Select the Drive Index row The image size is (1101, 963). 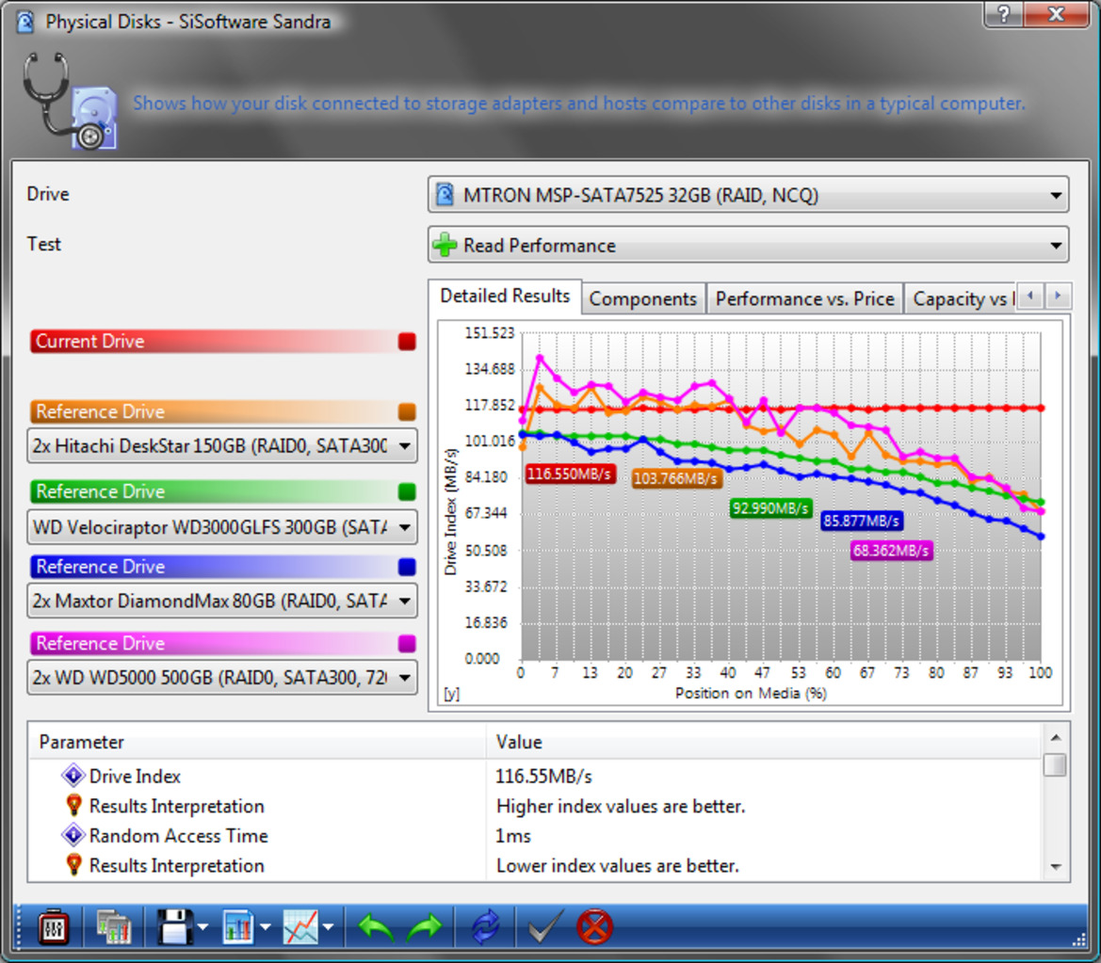[535, 777]
